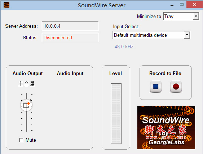The width and height of the screenshot is (203, 154).
Task: Click the Record to File label
Action: pos(165,73)
